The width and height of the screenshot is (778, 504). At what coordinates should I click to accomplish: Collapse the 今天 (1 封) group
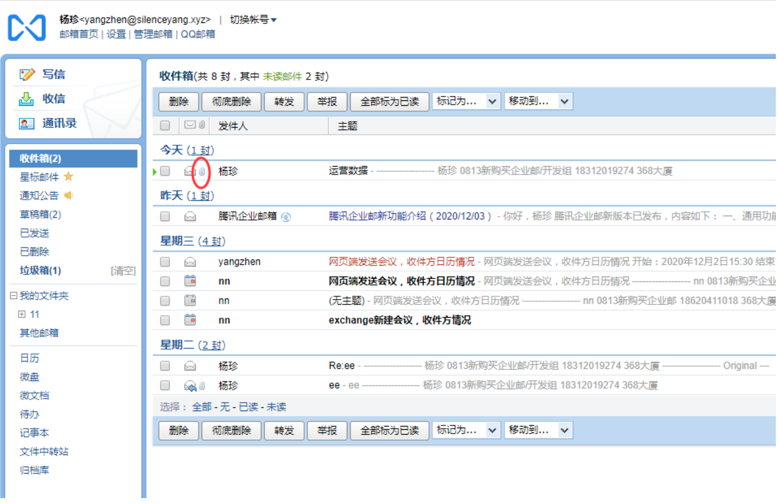187,150
